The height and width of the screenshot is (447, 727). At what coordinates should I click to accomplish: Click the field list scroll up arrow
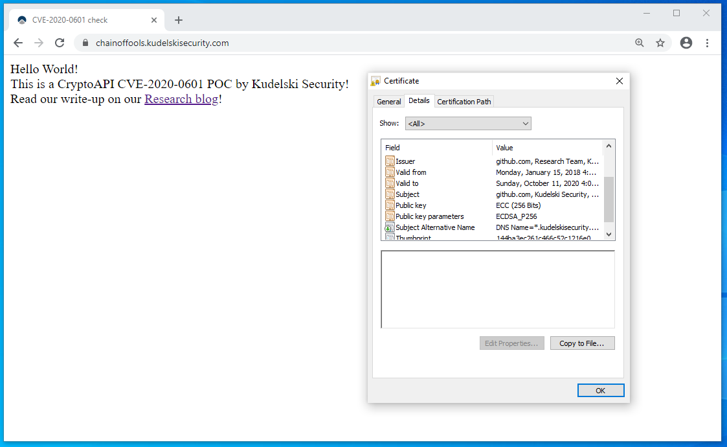coord(609,146)
